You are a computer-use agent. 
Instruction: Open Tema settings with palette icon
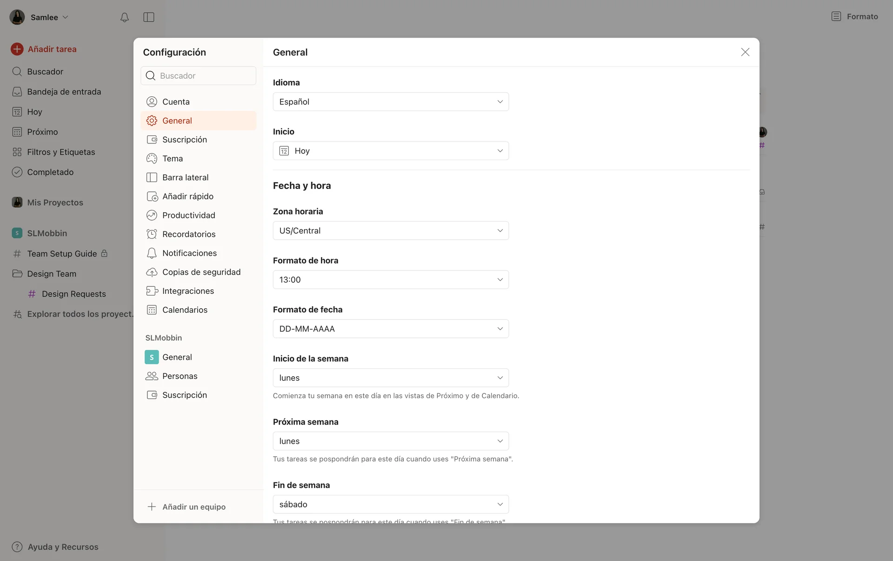coord(172,158)
